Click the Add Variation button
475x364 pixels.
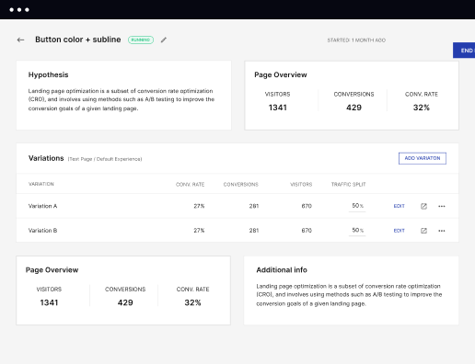423,158
